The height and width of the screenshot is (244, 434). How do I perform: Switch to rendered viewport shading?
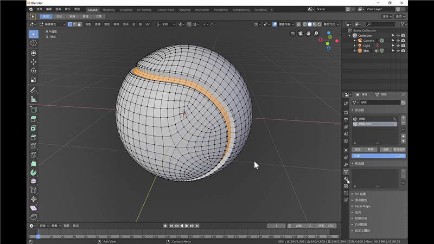pos(320,24)
